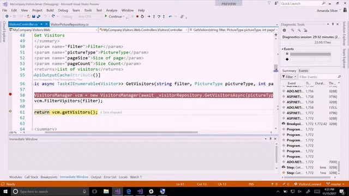Viewport: 349px width, 196px height.
Task: Click the code editor vertical scrollbar thumb
Action: pos(276,68)
